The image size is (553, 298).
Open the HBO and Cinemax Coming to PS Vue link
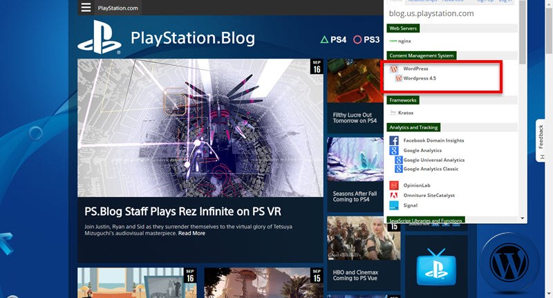[355, 275]
